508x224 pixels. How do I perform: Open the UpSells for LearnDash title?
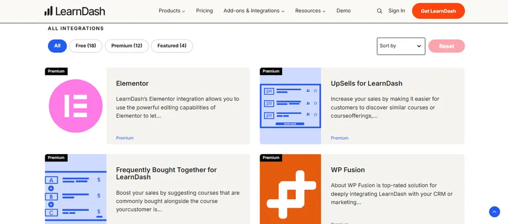(366, 83)
